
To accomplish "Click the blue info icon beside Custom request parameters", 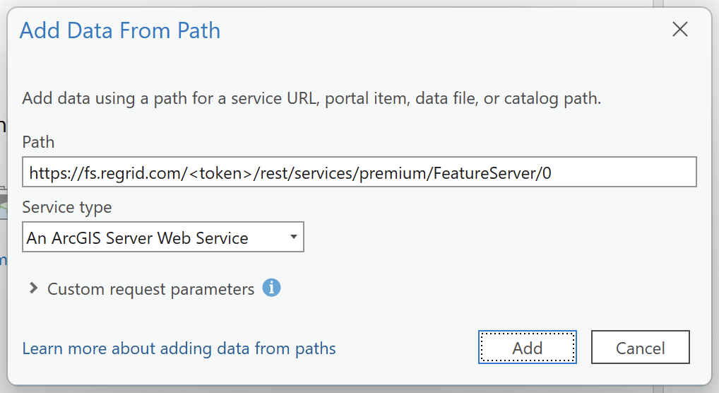I will click(271, 288).
